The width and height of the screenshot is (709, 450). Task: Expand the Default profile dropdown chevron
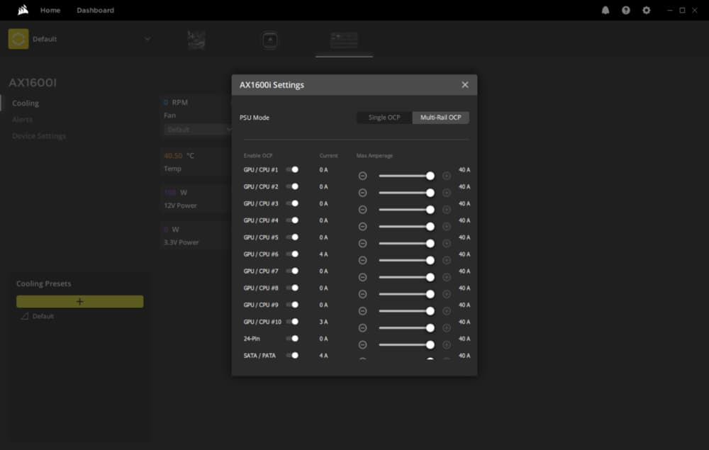coord(147,39)
